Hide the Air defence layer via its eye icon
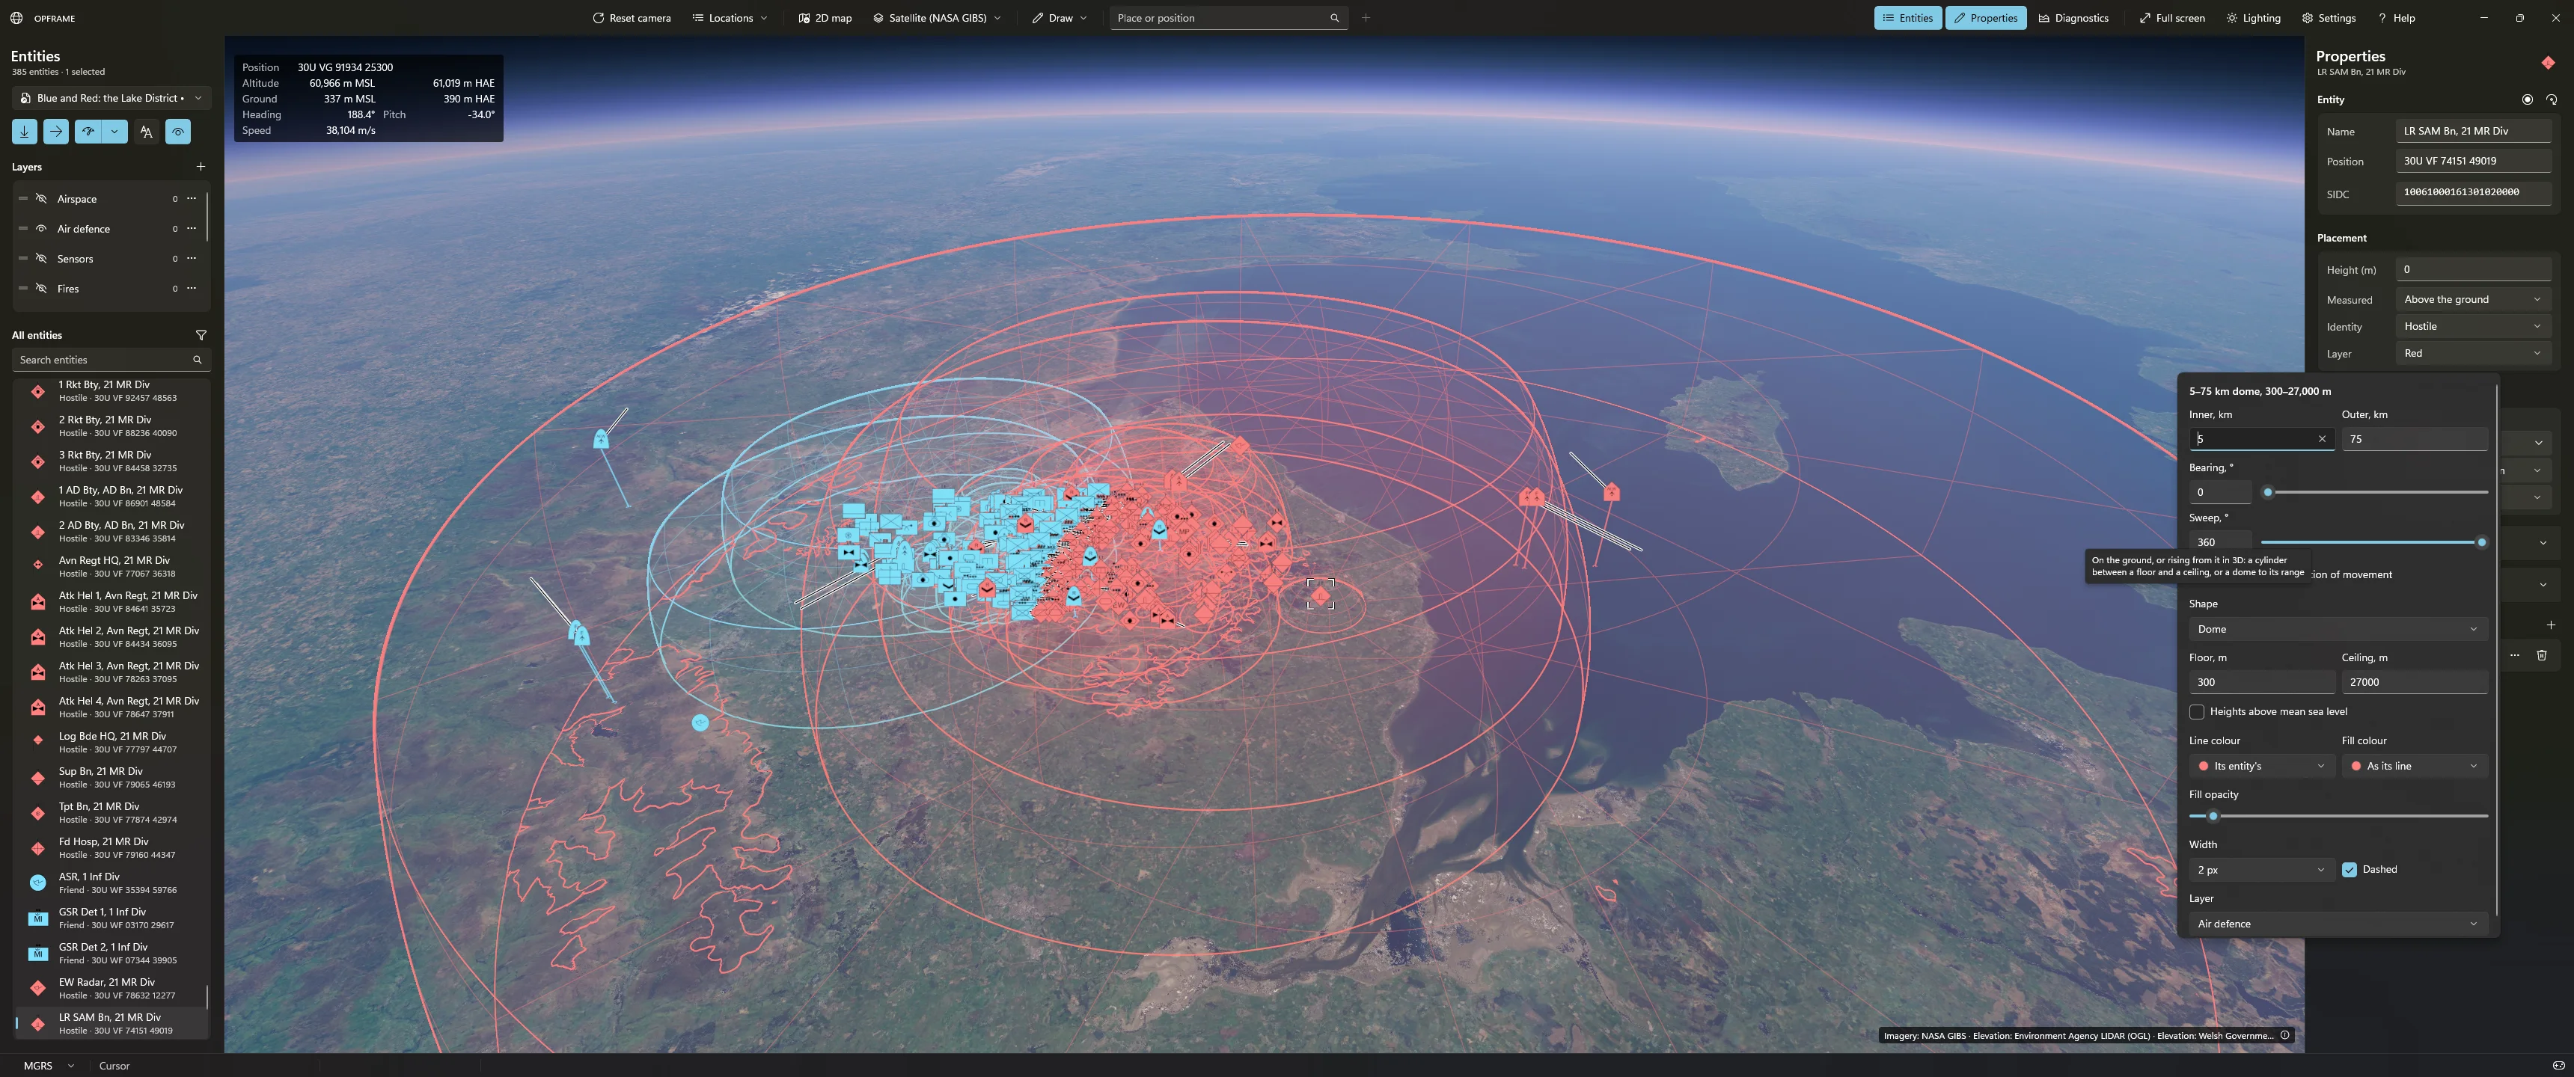Screen dimensions: 2574x1077 41,229
